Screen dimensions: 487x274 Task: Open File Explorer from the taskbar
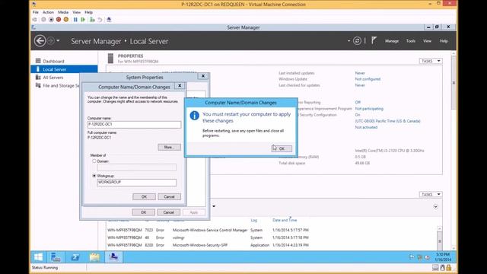click(x=94, y=257)
